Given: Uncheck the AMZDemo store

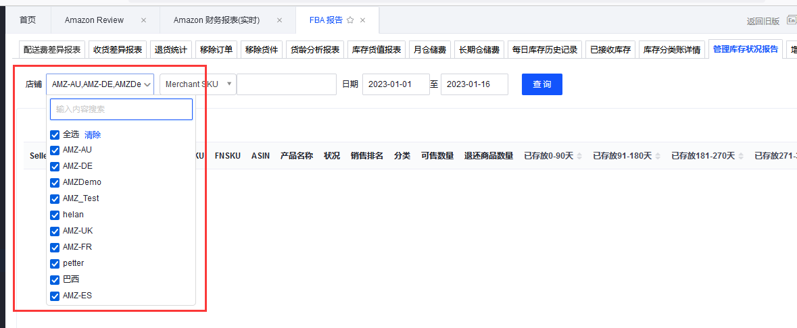Looking at the screenshot, I should (55, 182).
